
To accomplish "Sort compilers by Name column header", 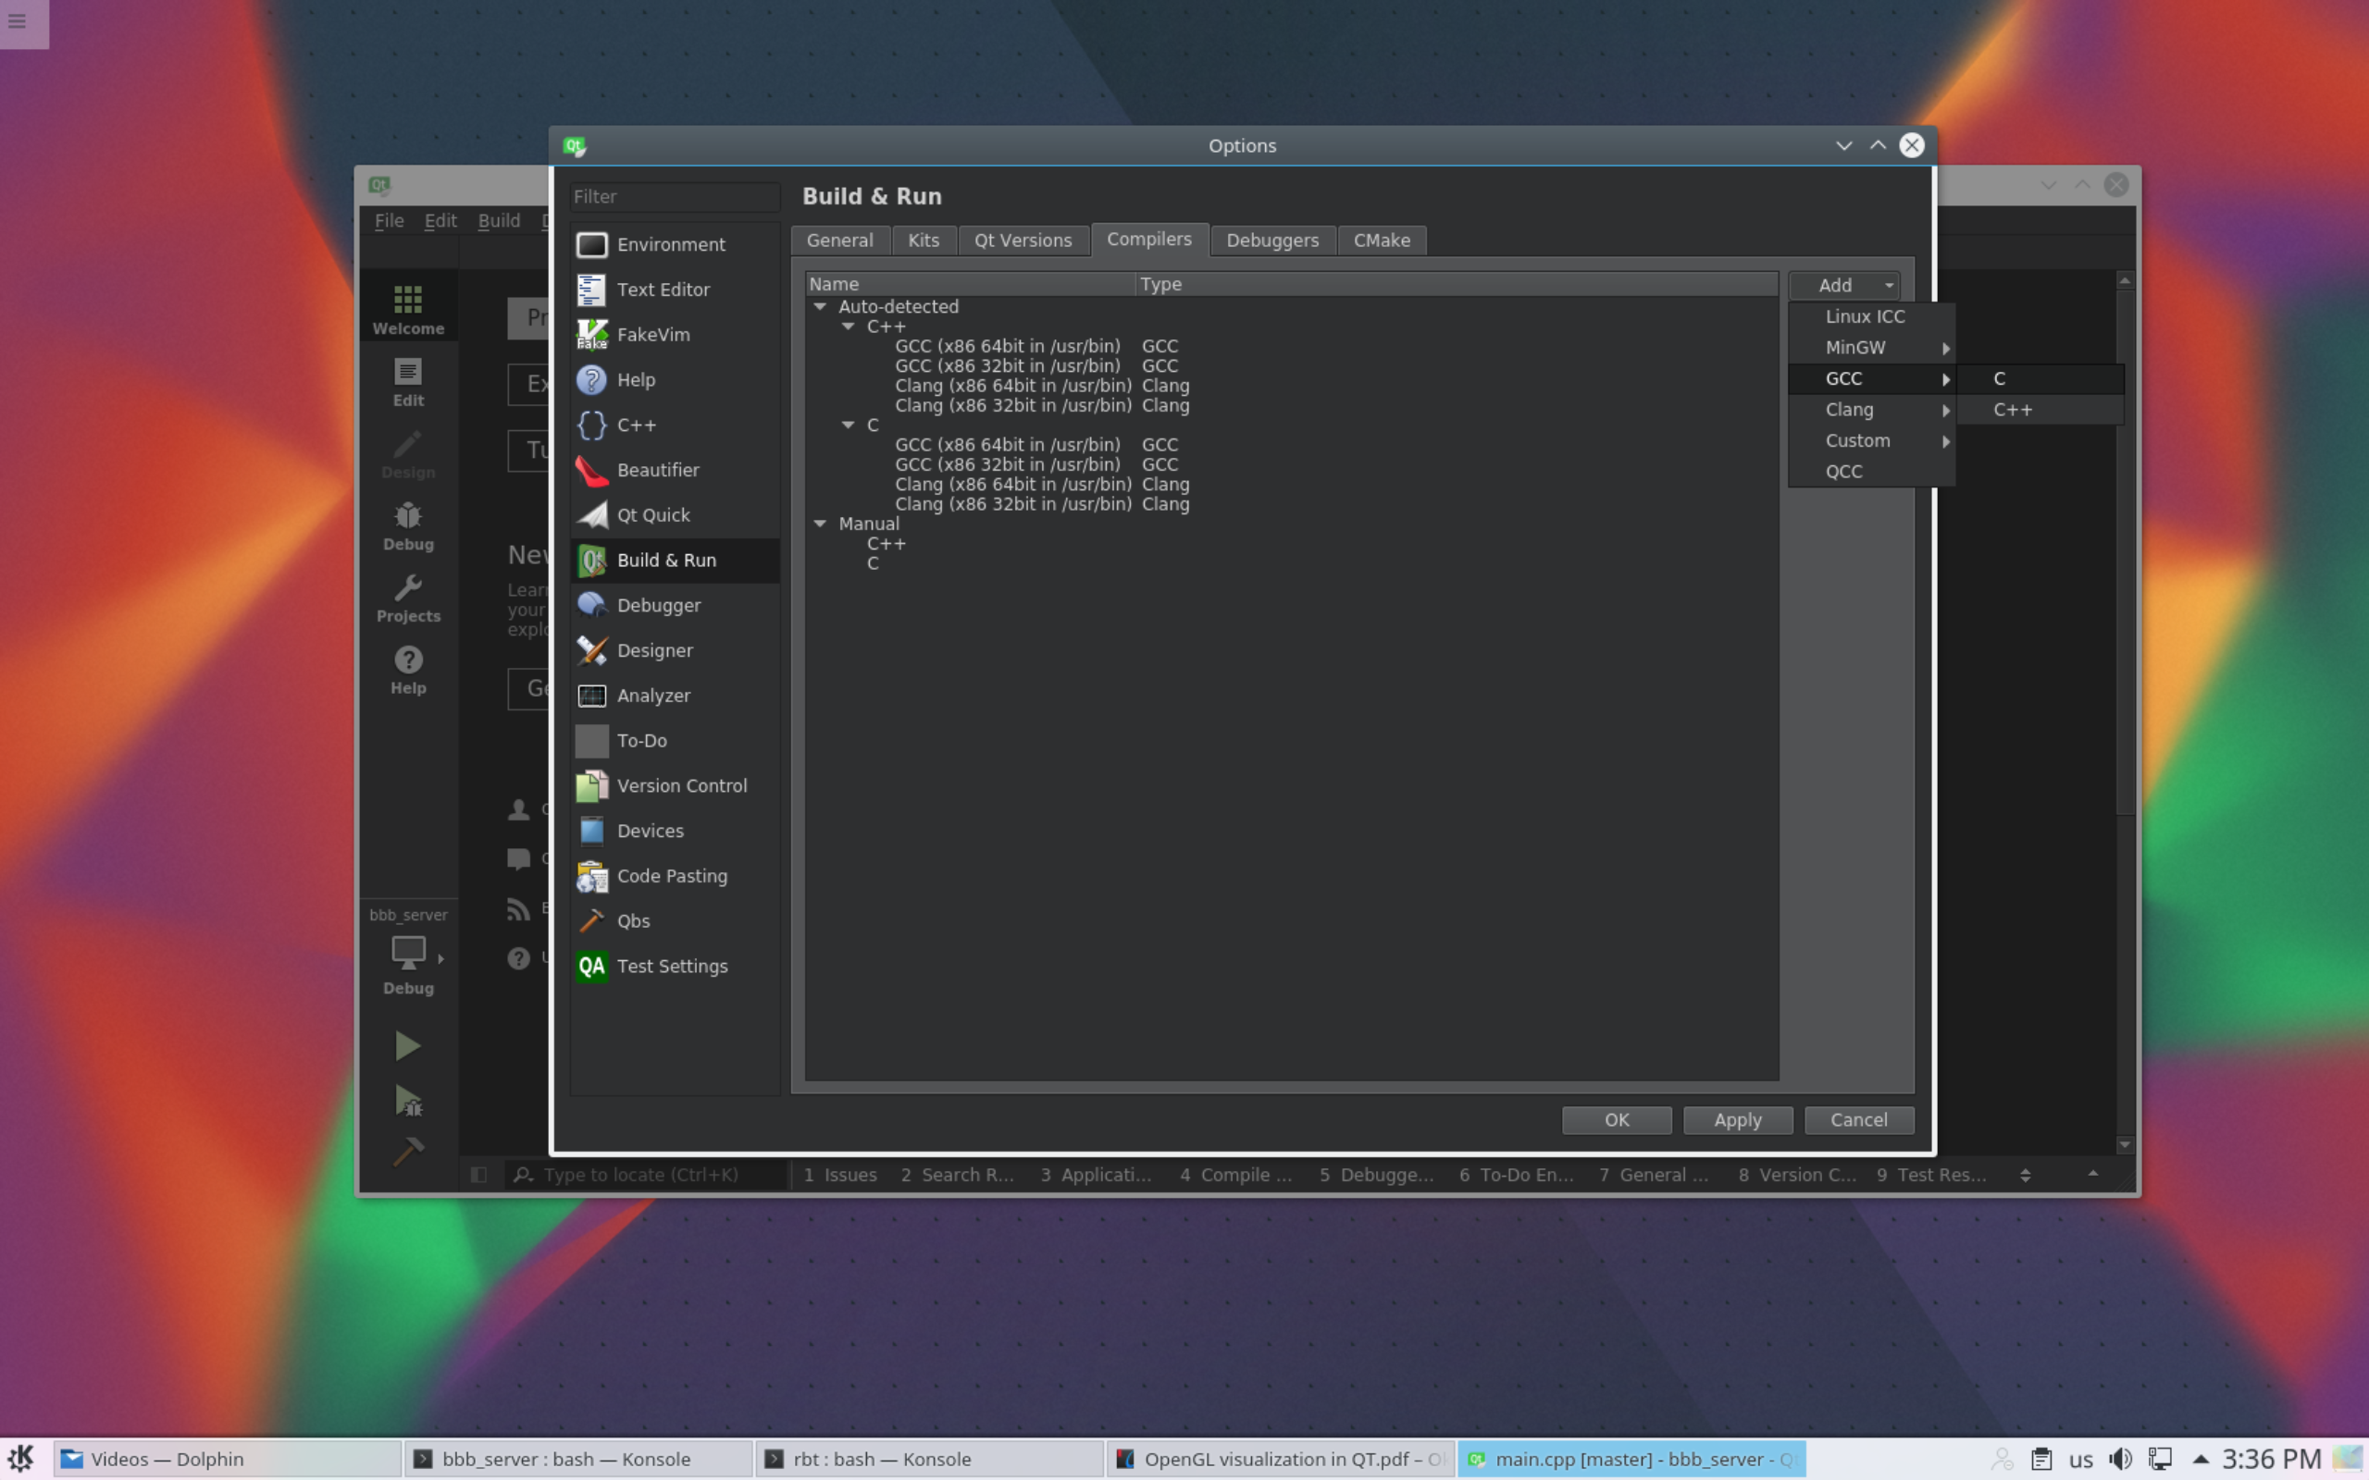I will [970, 284].
